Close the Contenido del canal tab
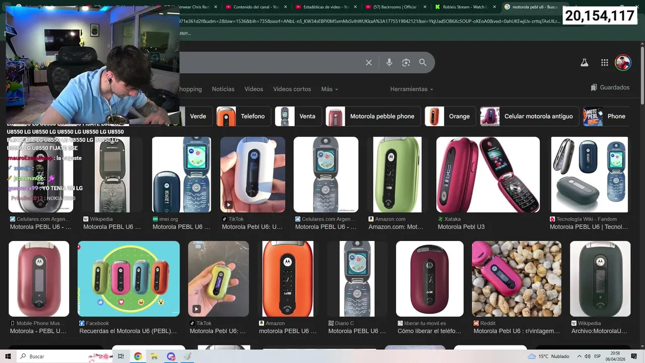645x363 pixels. (286, 7)
